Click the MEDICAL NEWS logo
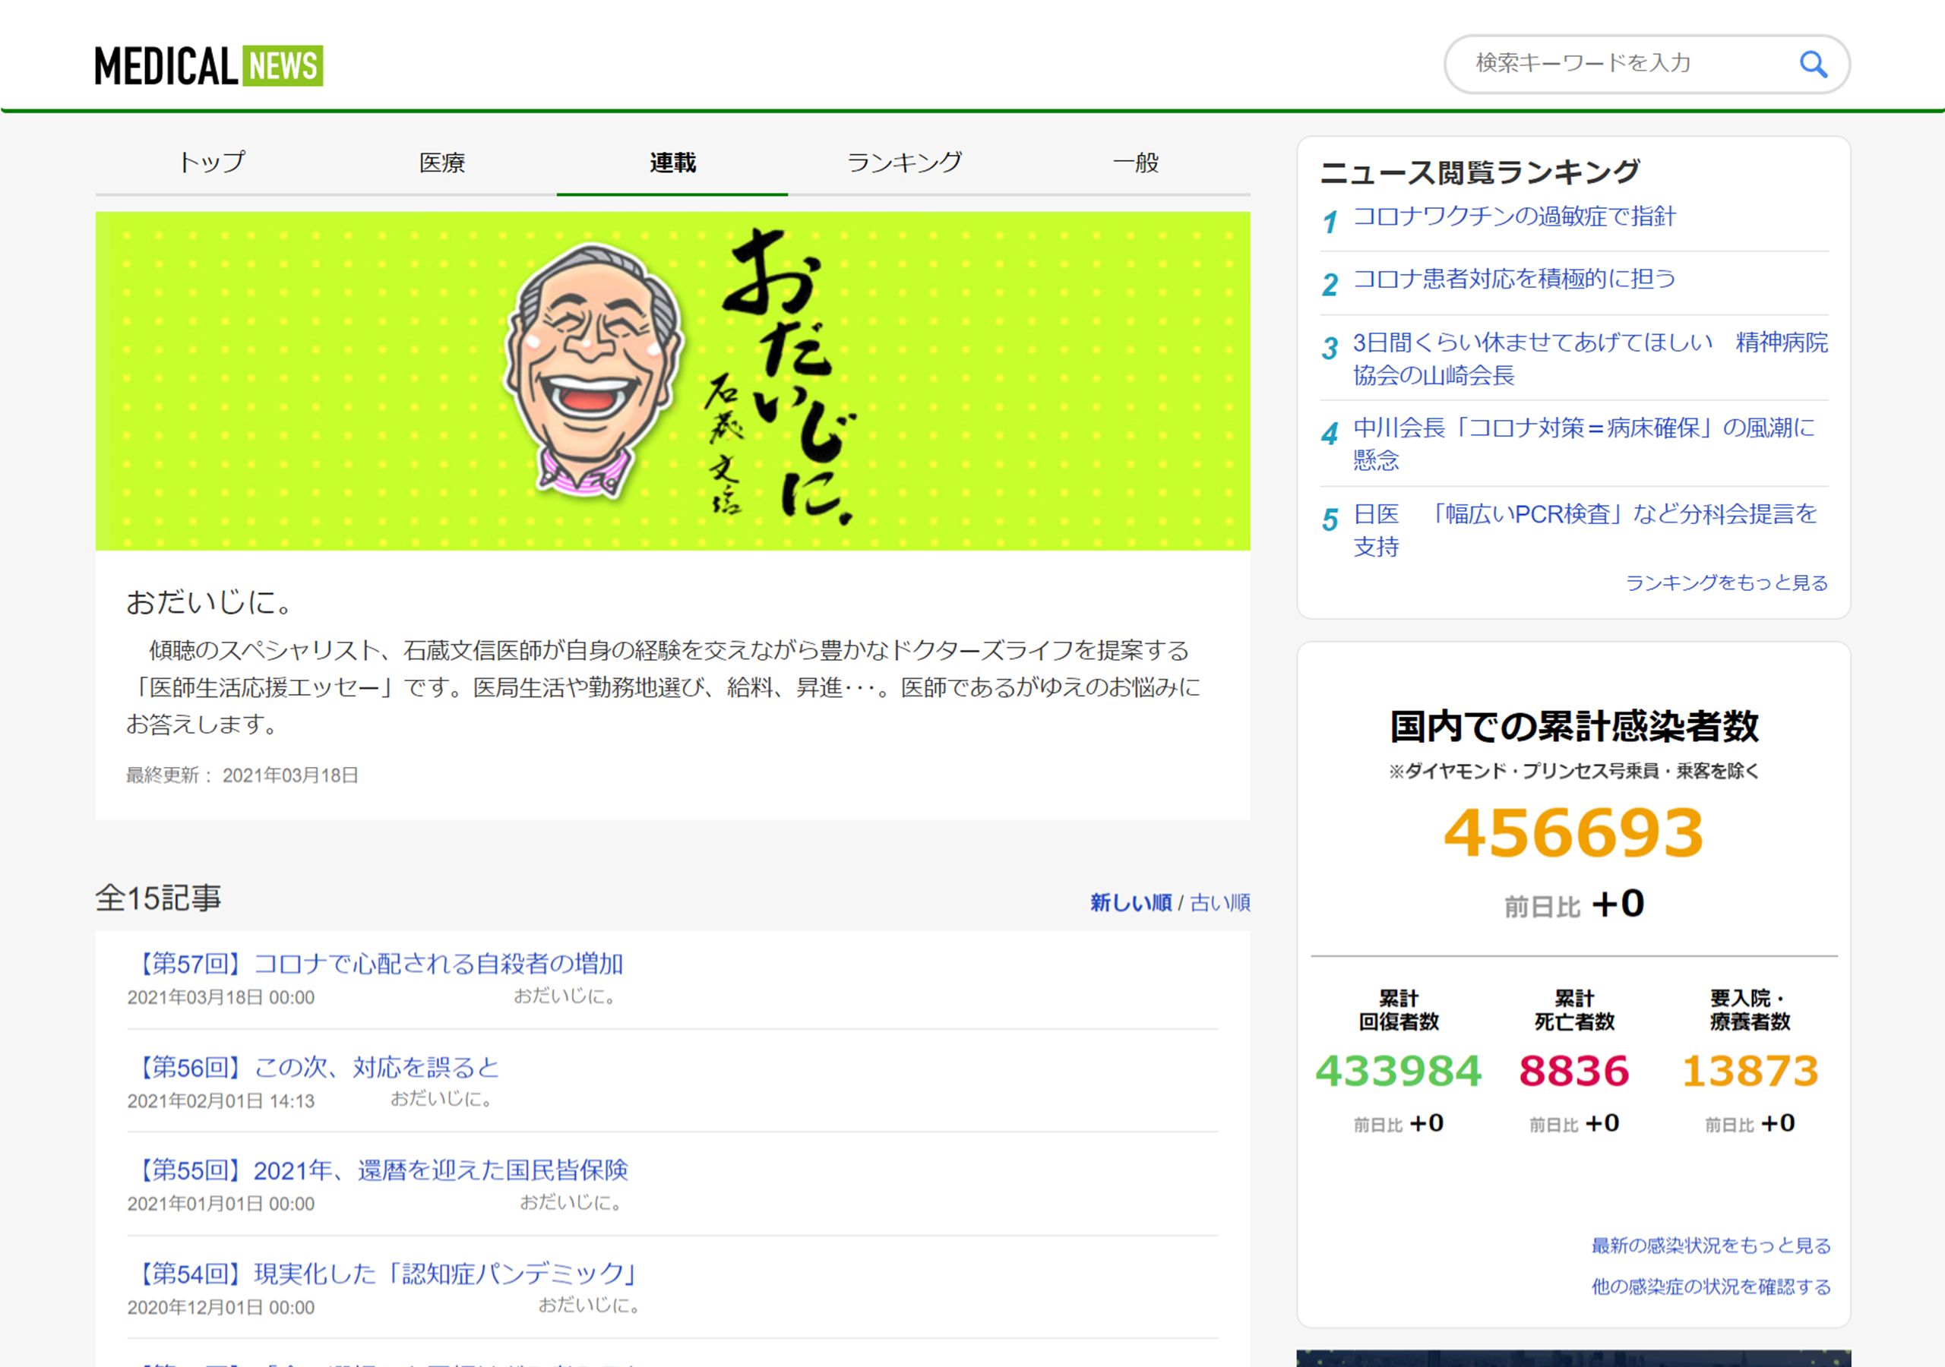Viewport: 1945px width, 1367px height. pyautogui.click(x=208, y=66)
